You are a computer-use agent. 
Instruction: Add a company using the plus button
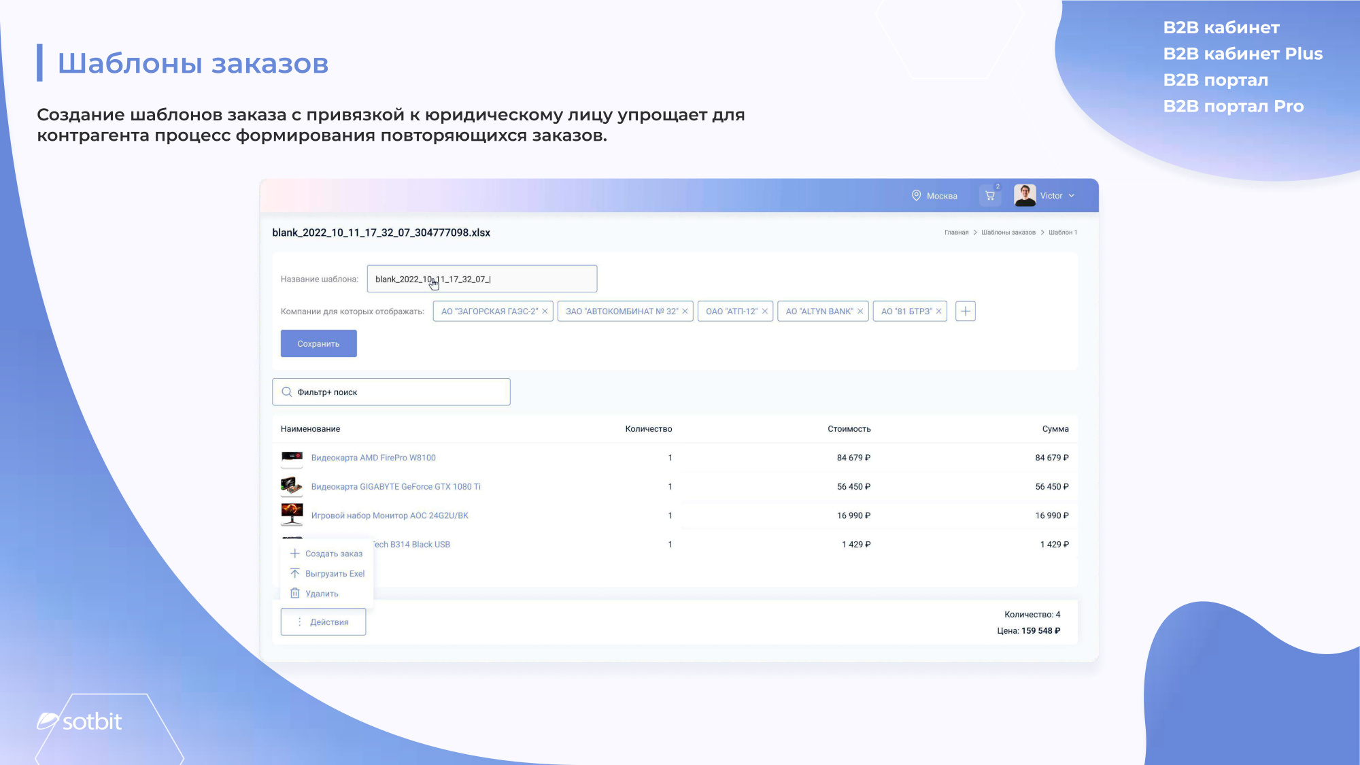966,311
